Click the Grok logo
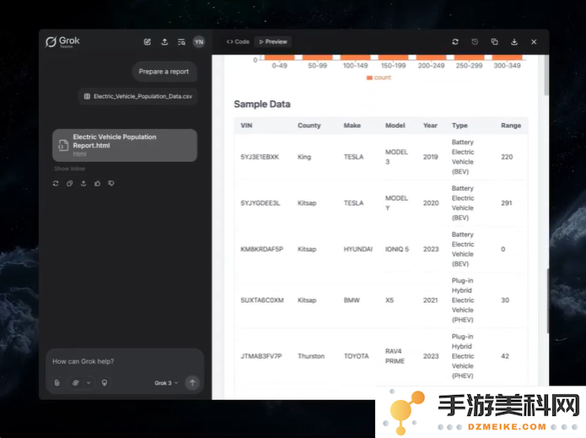586x438 pixels. pyautogui.click(x=62, y=41)
